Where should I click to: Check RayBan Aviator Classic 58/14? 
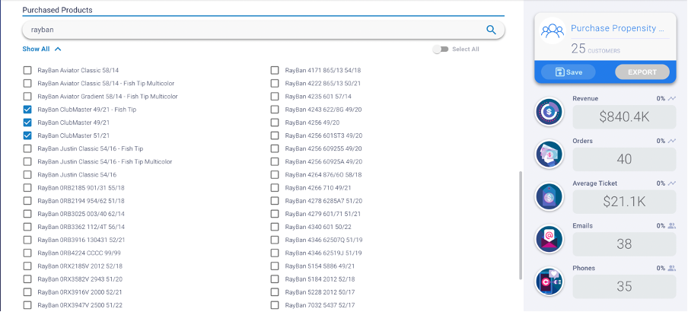27,70
